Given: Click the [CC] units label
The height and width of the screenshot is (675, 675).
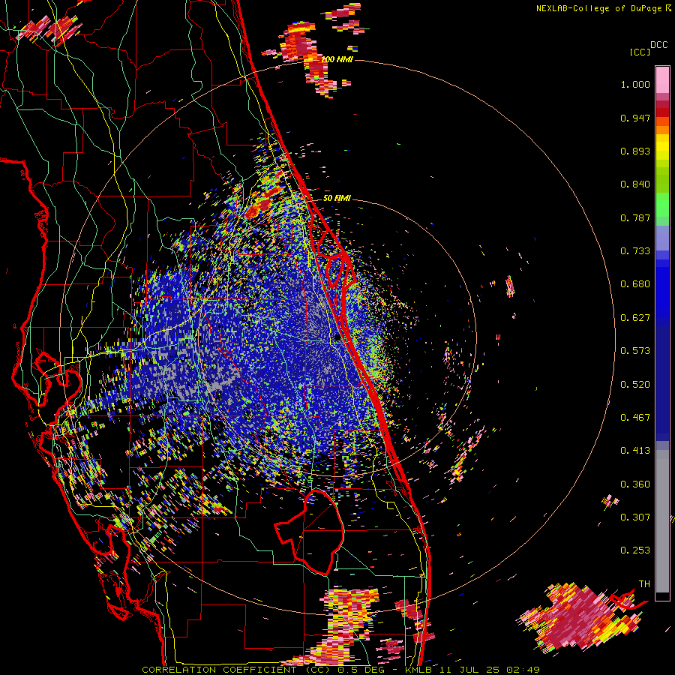Looking at the screenshot, I should pyautogui.click(x=640, y=52).
